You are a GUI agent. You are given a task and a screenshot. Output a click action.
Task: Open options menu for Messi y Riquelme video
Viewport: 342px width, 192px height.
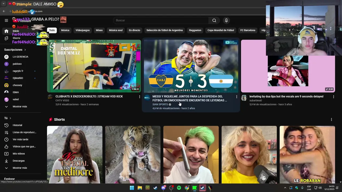(236, 97)
